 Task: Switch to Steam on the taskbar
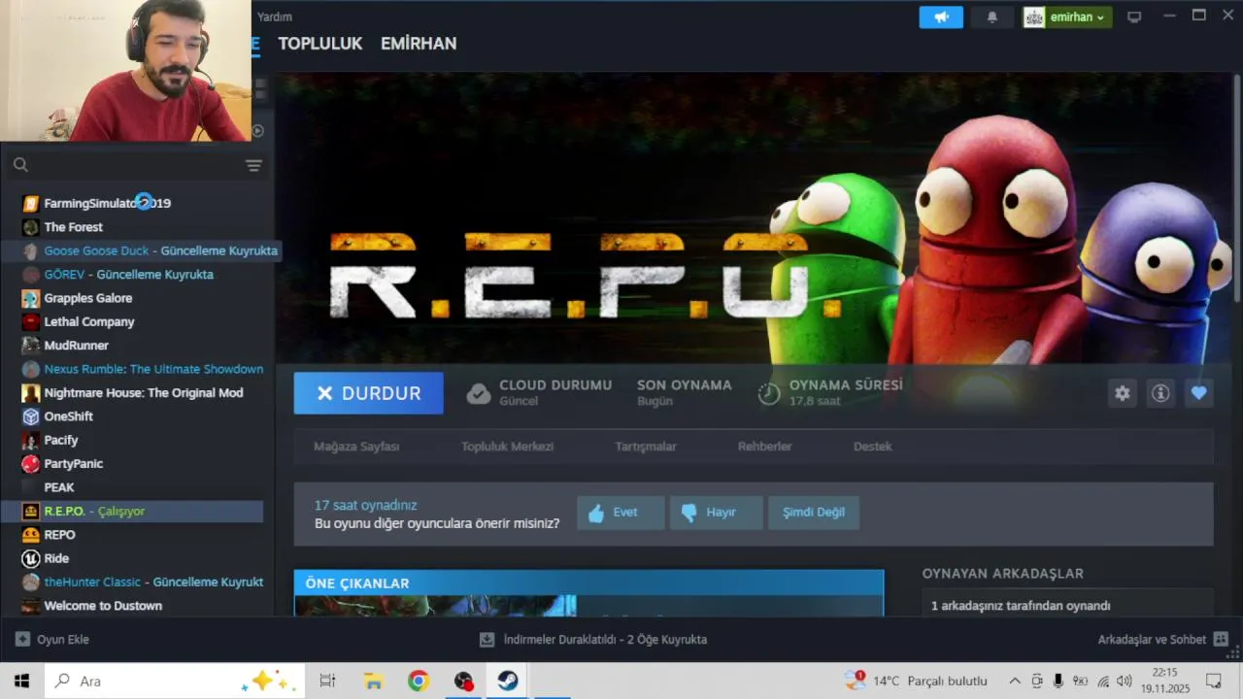point(508,681)
